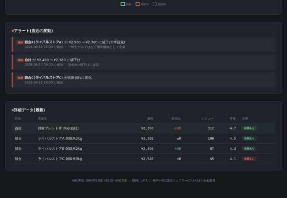
Task: Click the -100 price change value
Action: coord(177,128)
